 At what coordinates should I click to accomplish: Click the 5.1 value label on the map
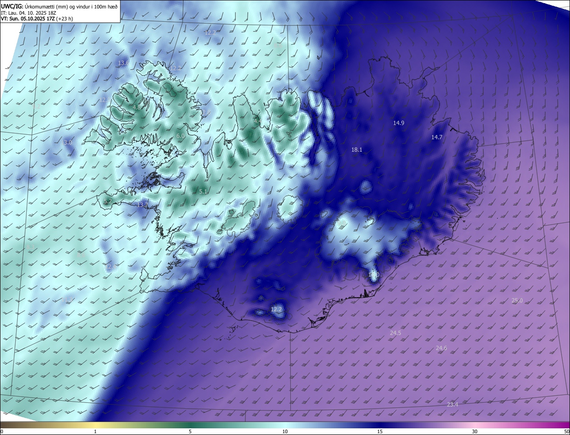(x=203, y=191)
